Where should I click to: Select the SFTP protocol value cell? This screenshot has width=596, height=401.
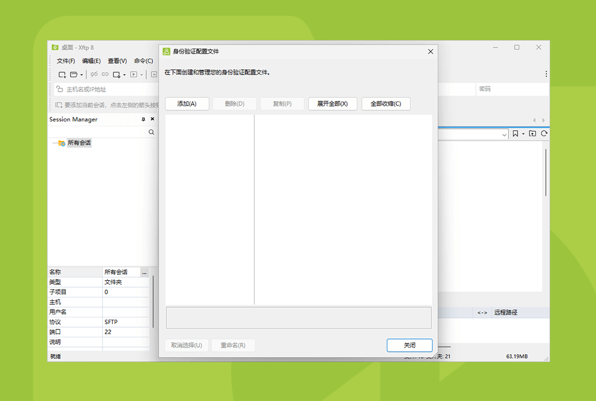(x=126, y=322)
